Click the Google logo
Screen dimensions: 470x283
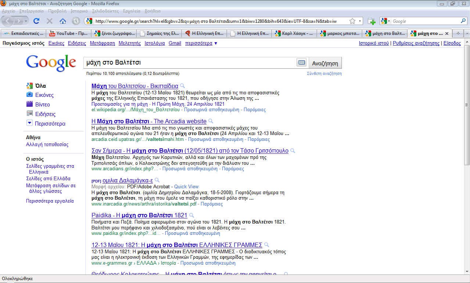[x=51, y=63]
